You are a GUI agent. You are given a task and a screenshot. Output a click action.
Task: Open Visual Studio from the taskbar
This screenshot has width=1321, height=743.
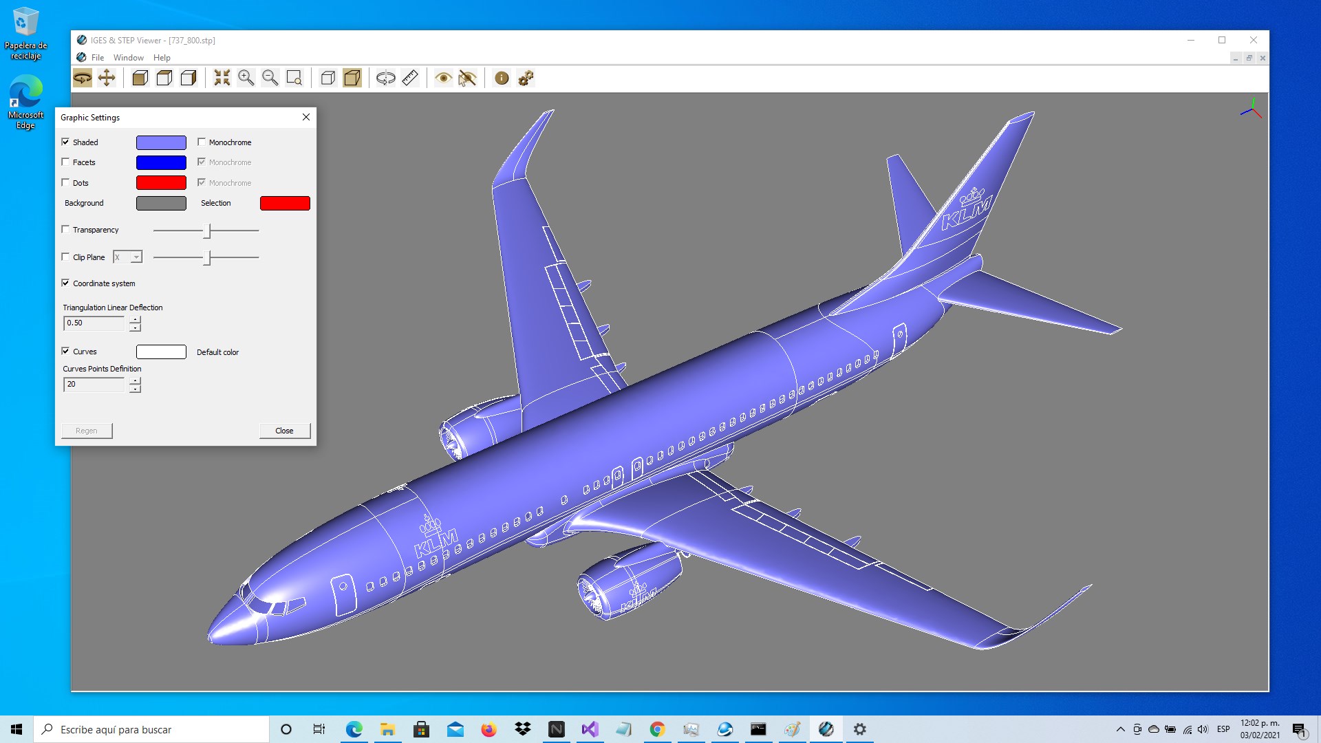(x=590, y=729)
